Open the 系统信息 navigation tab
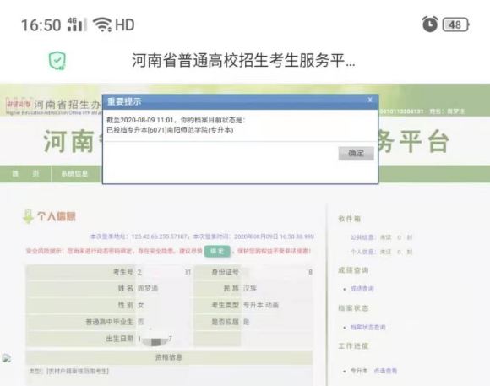This screenshot has height=386, width=490. tap(74, 174)
